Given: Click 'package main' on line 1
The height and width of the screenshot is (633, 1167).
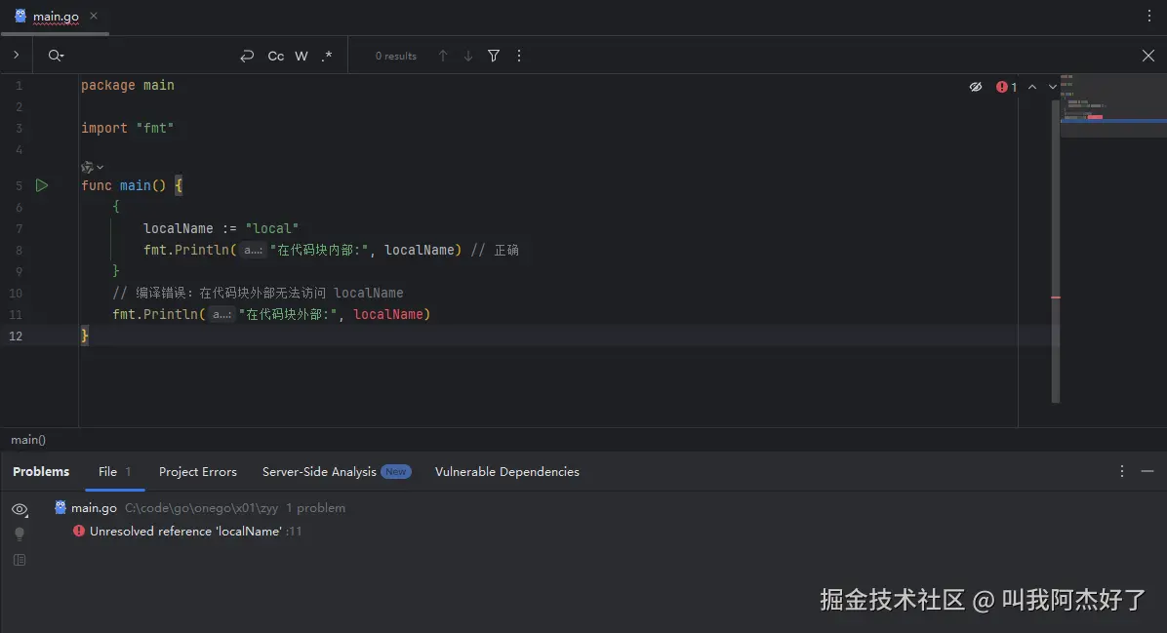Looking at the screenshot, I should [x=127, y=86].
